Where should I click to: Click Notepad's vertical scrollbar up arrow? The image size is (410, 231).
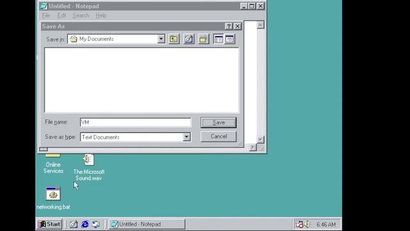(x=261, y=25)
